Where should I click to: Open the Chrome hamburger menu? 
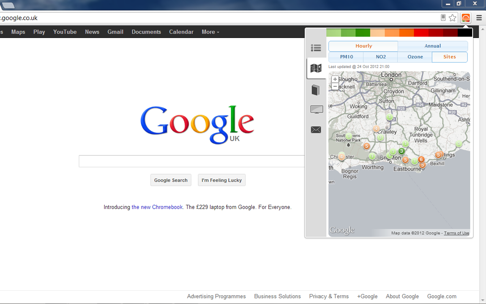(x=479, y=18)
